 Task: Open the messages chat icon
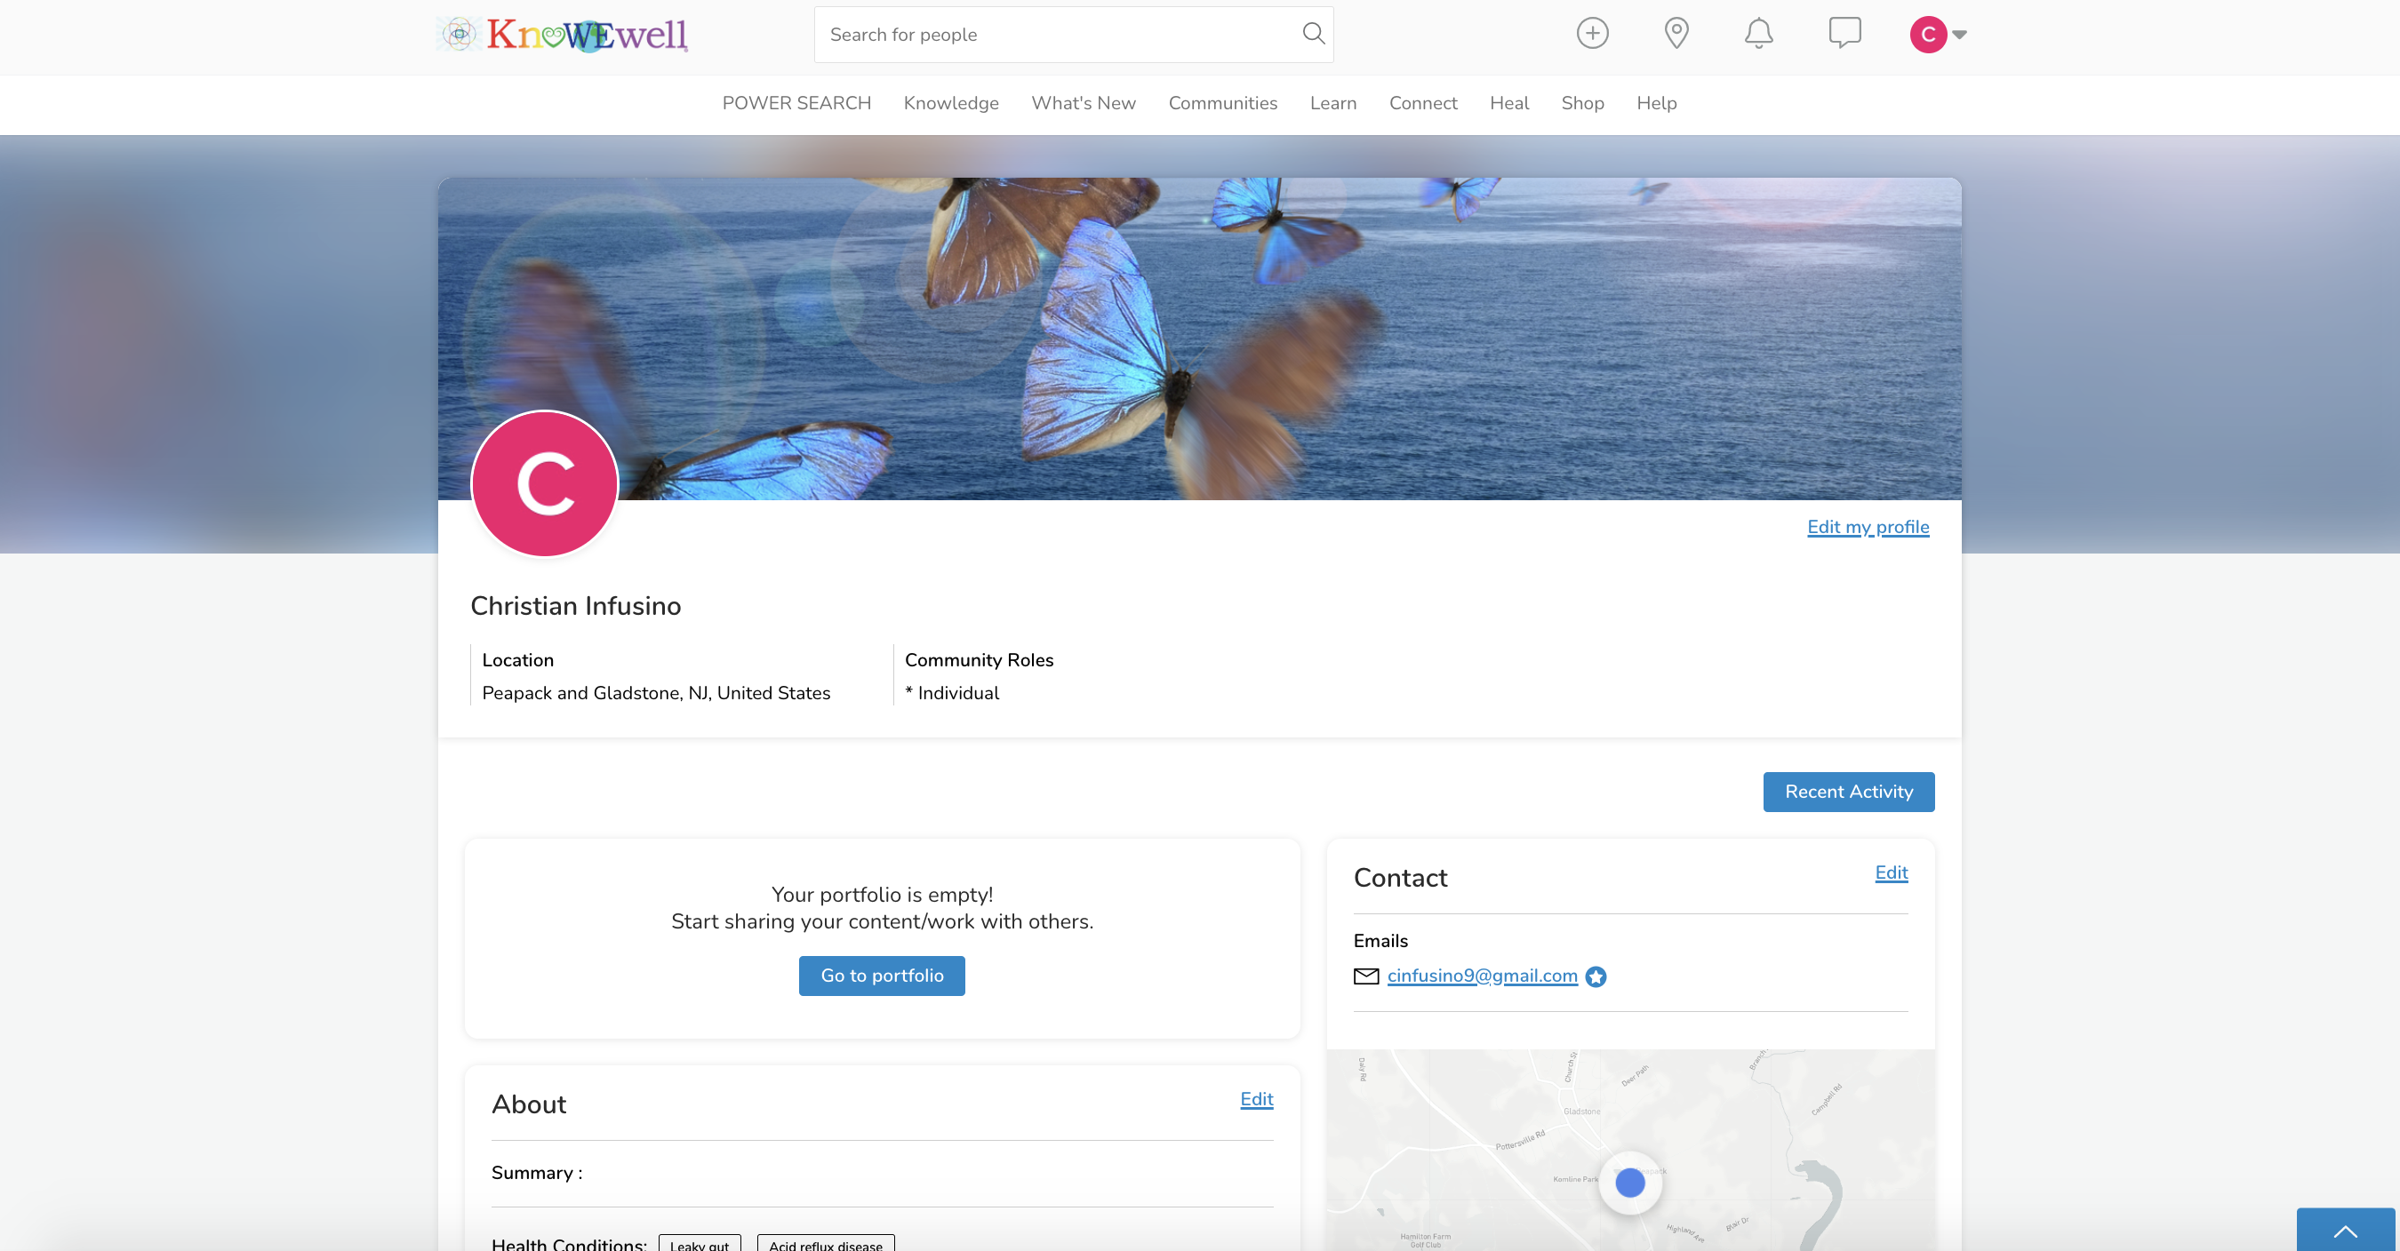pos(1844,33)
